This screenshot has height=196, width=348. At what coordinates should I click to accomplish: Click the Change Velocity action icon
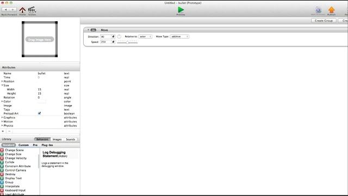[x=2, y=158]
